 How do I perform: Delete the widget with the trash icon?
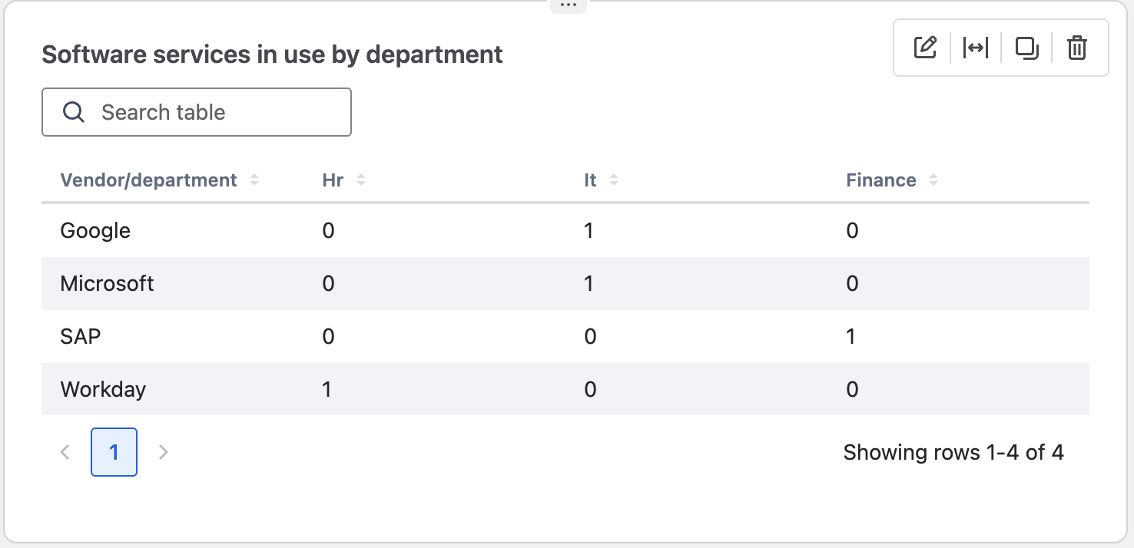point(1077,48)
